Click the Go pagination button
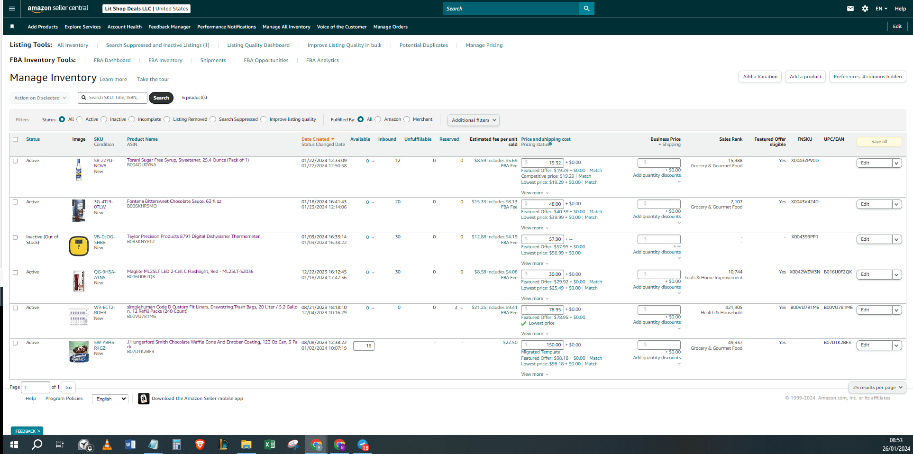The width and height of the screenshot is (913, 454). [69, 388]
